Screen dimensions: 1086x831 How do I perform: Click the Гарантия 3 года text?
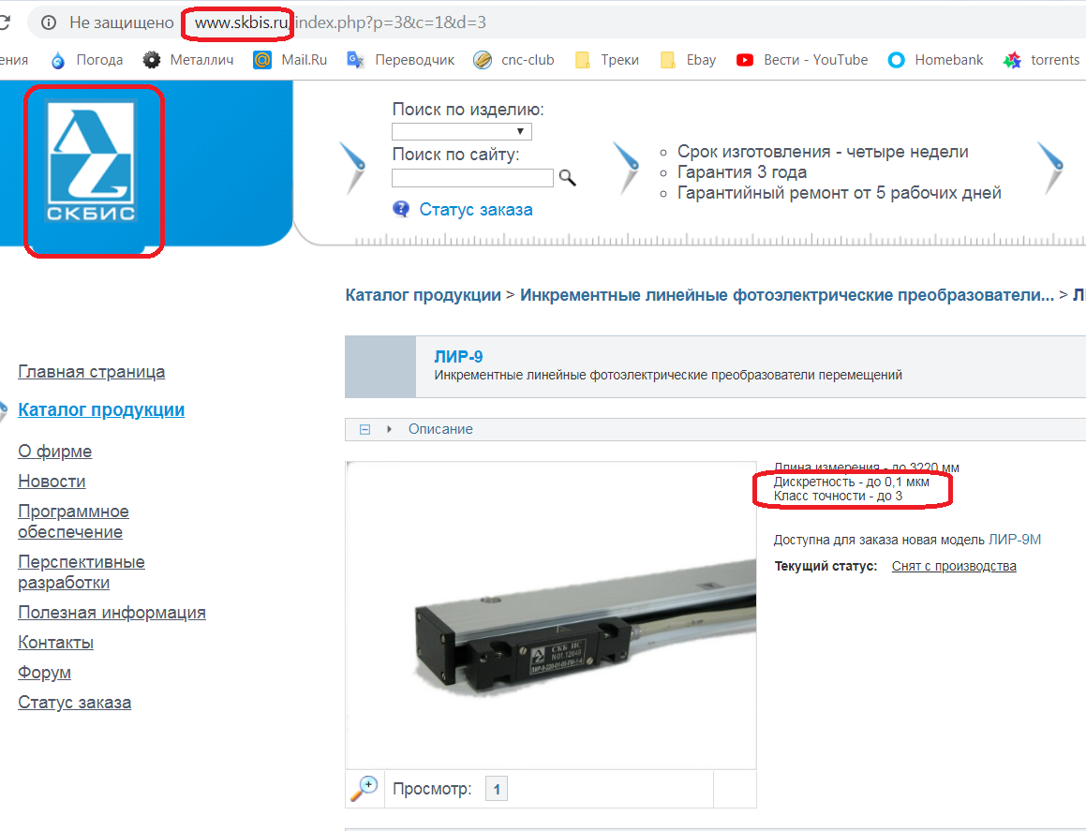pos(742,172)
